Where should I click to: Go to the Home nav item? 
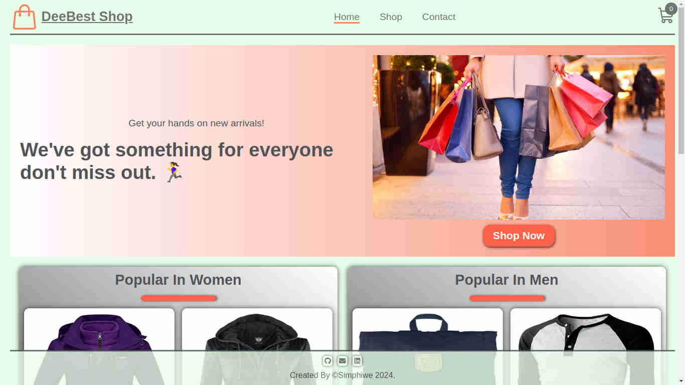click(x=347, y=17)
